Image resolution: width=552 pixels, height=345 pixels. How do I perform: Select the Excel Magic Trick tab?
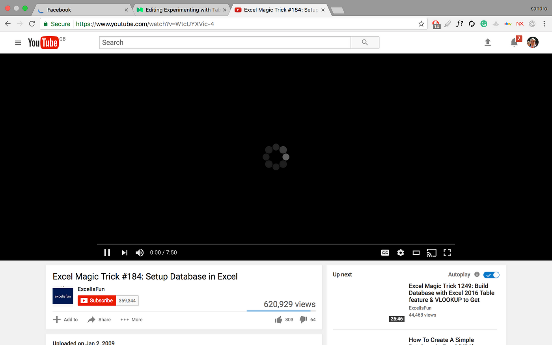tap(280, 10)
